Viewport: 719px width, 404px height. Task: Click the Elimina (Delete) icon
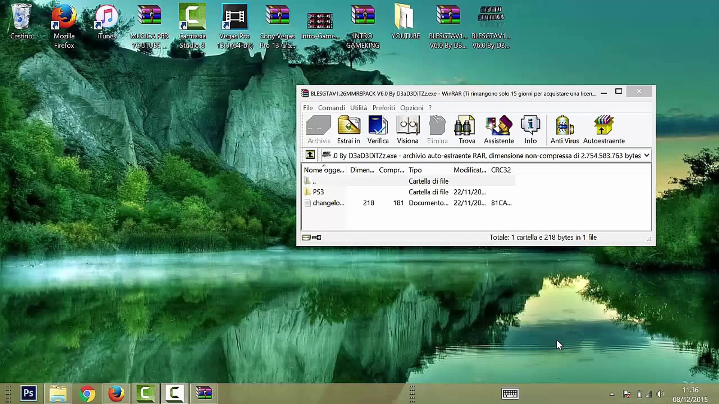437,129
